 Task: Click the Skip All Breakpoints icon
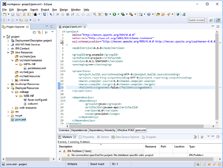click(51, 14)
